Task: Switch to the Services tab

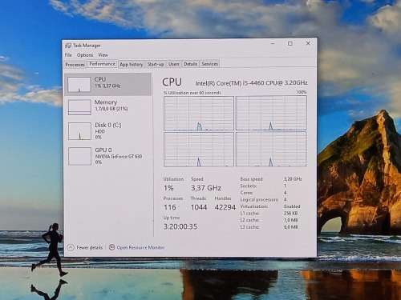Action: click(210, 64)
